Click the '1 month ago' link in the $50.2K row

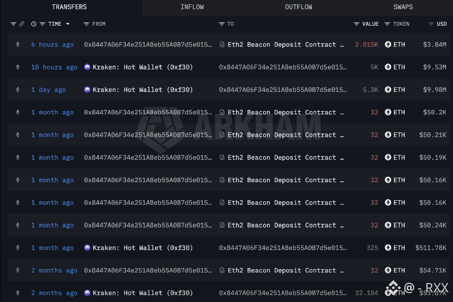click(53, 112)
